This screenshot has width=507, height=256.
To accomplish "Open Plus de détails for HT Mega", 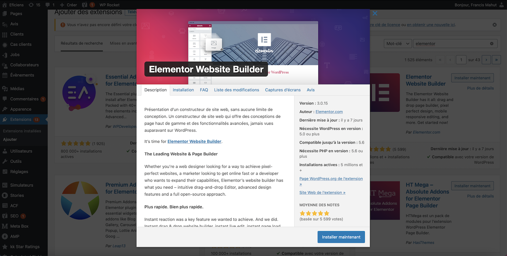I will pyautogui.click(x=480, y=196).
